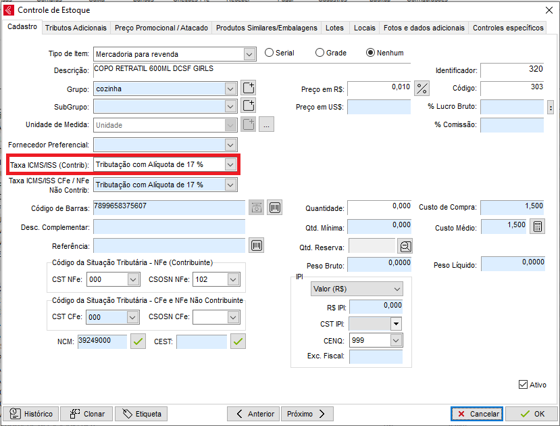This screenshot has height=426, width=560.
Task: Click the Próximo button
Action: [x=307, y=414]
